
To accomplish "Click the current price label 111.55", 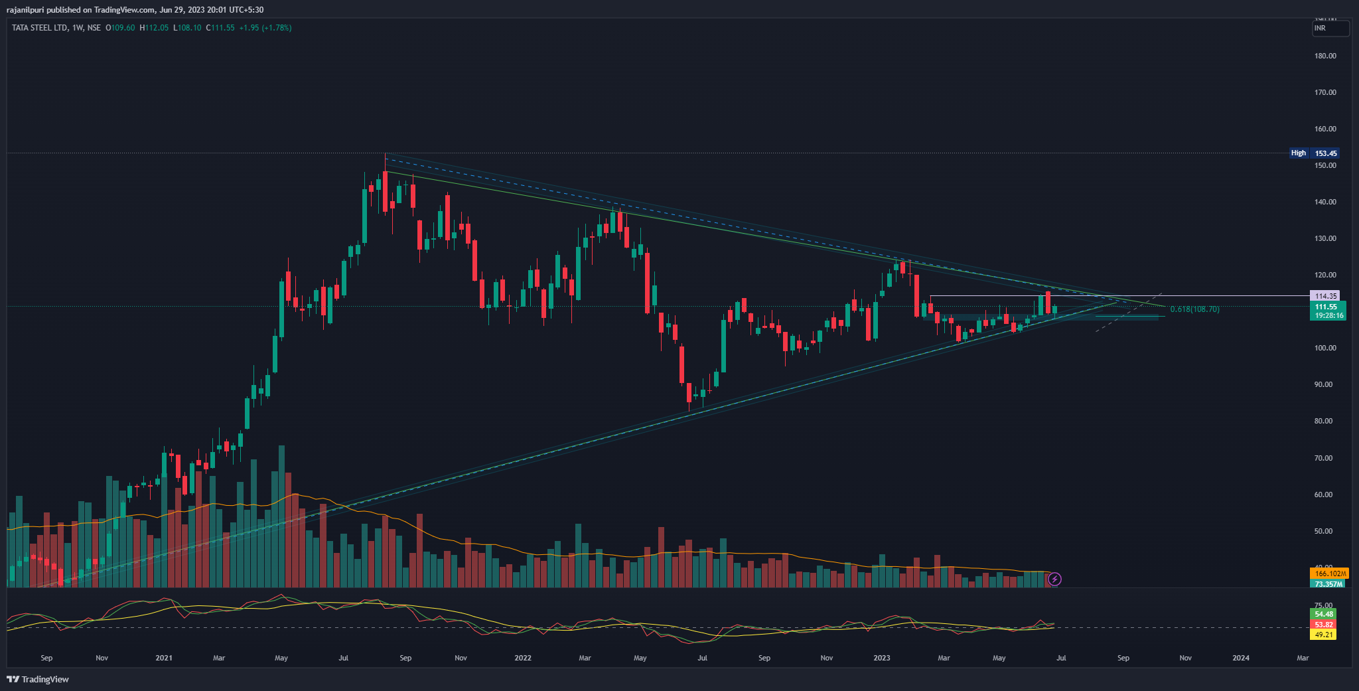I will [1326, 307].
